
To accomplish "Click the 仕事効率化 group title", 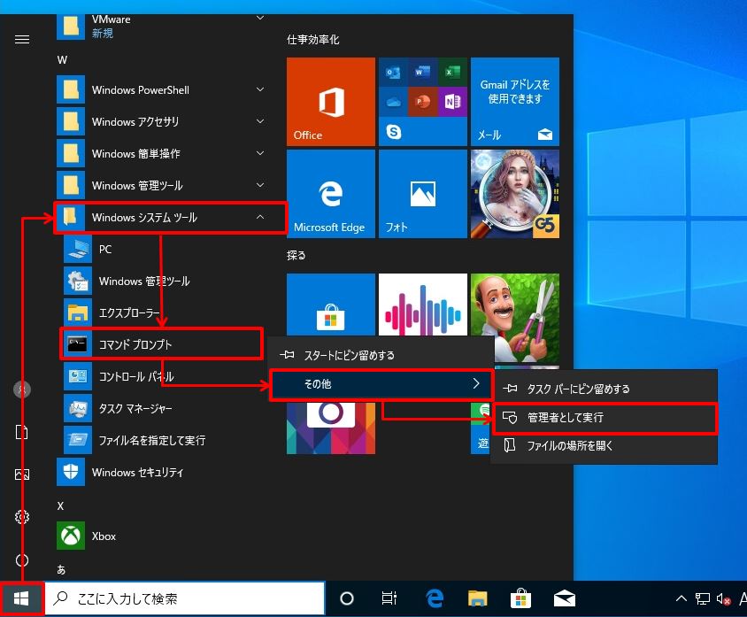I will (x=313, y=40).
